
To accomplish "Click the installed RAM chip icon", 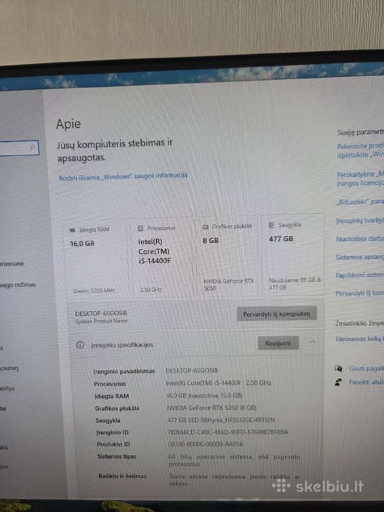I will [x=72, y=230].
